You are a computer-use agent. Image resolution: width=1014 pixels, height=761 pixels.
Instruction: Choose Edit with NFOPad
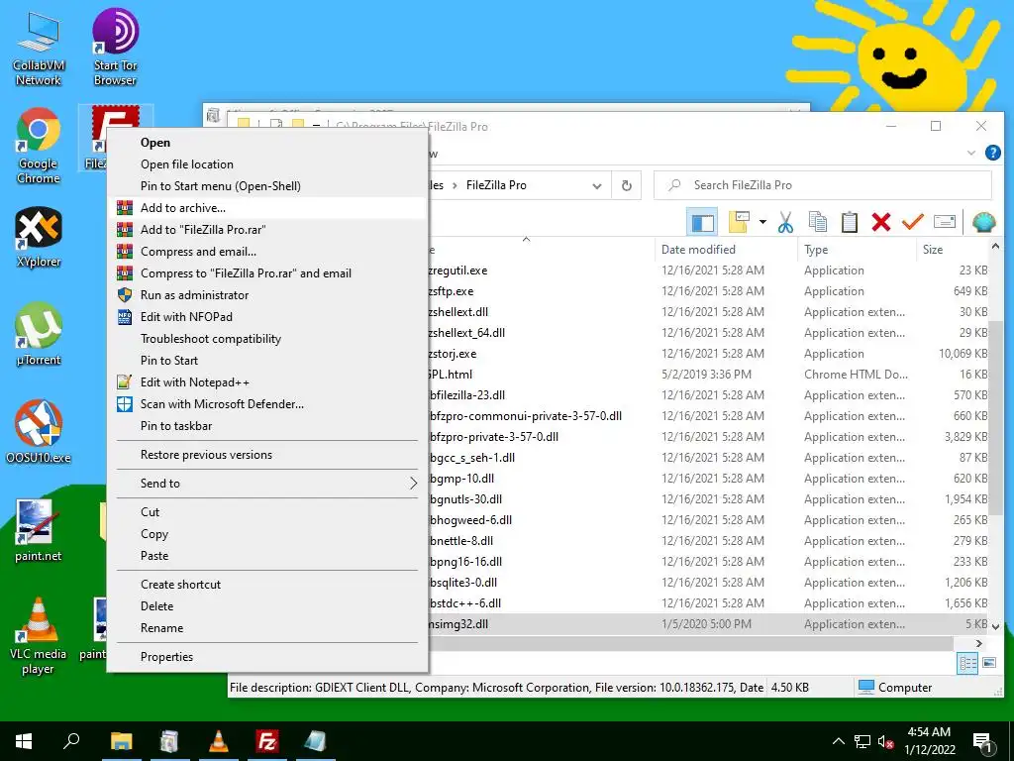click(x=267, y=317)
